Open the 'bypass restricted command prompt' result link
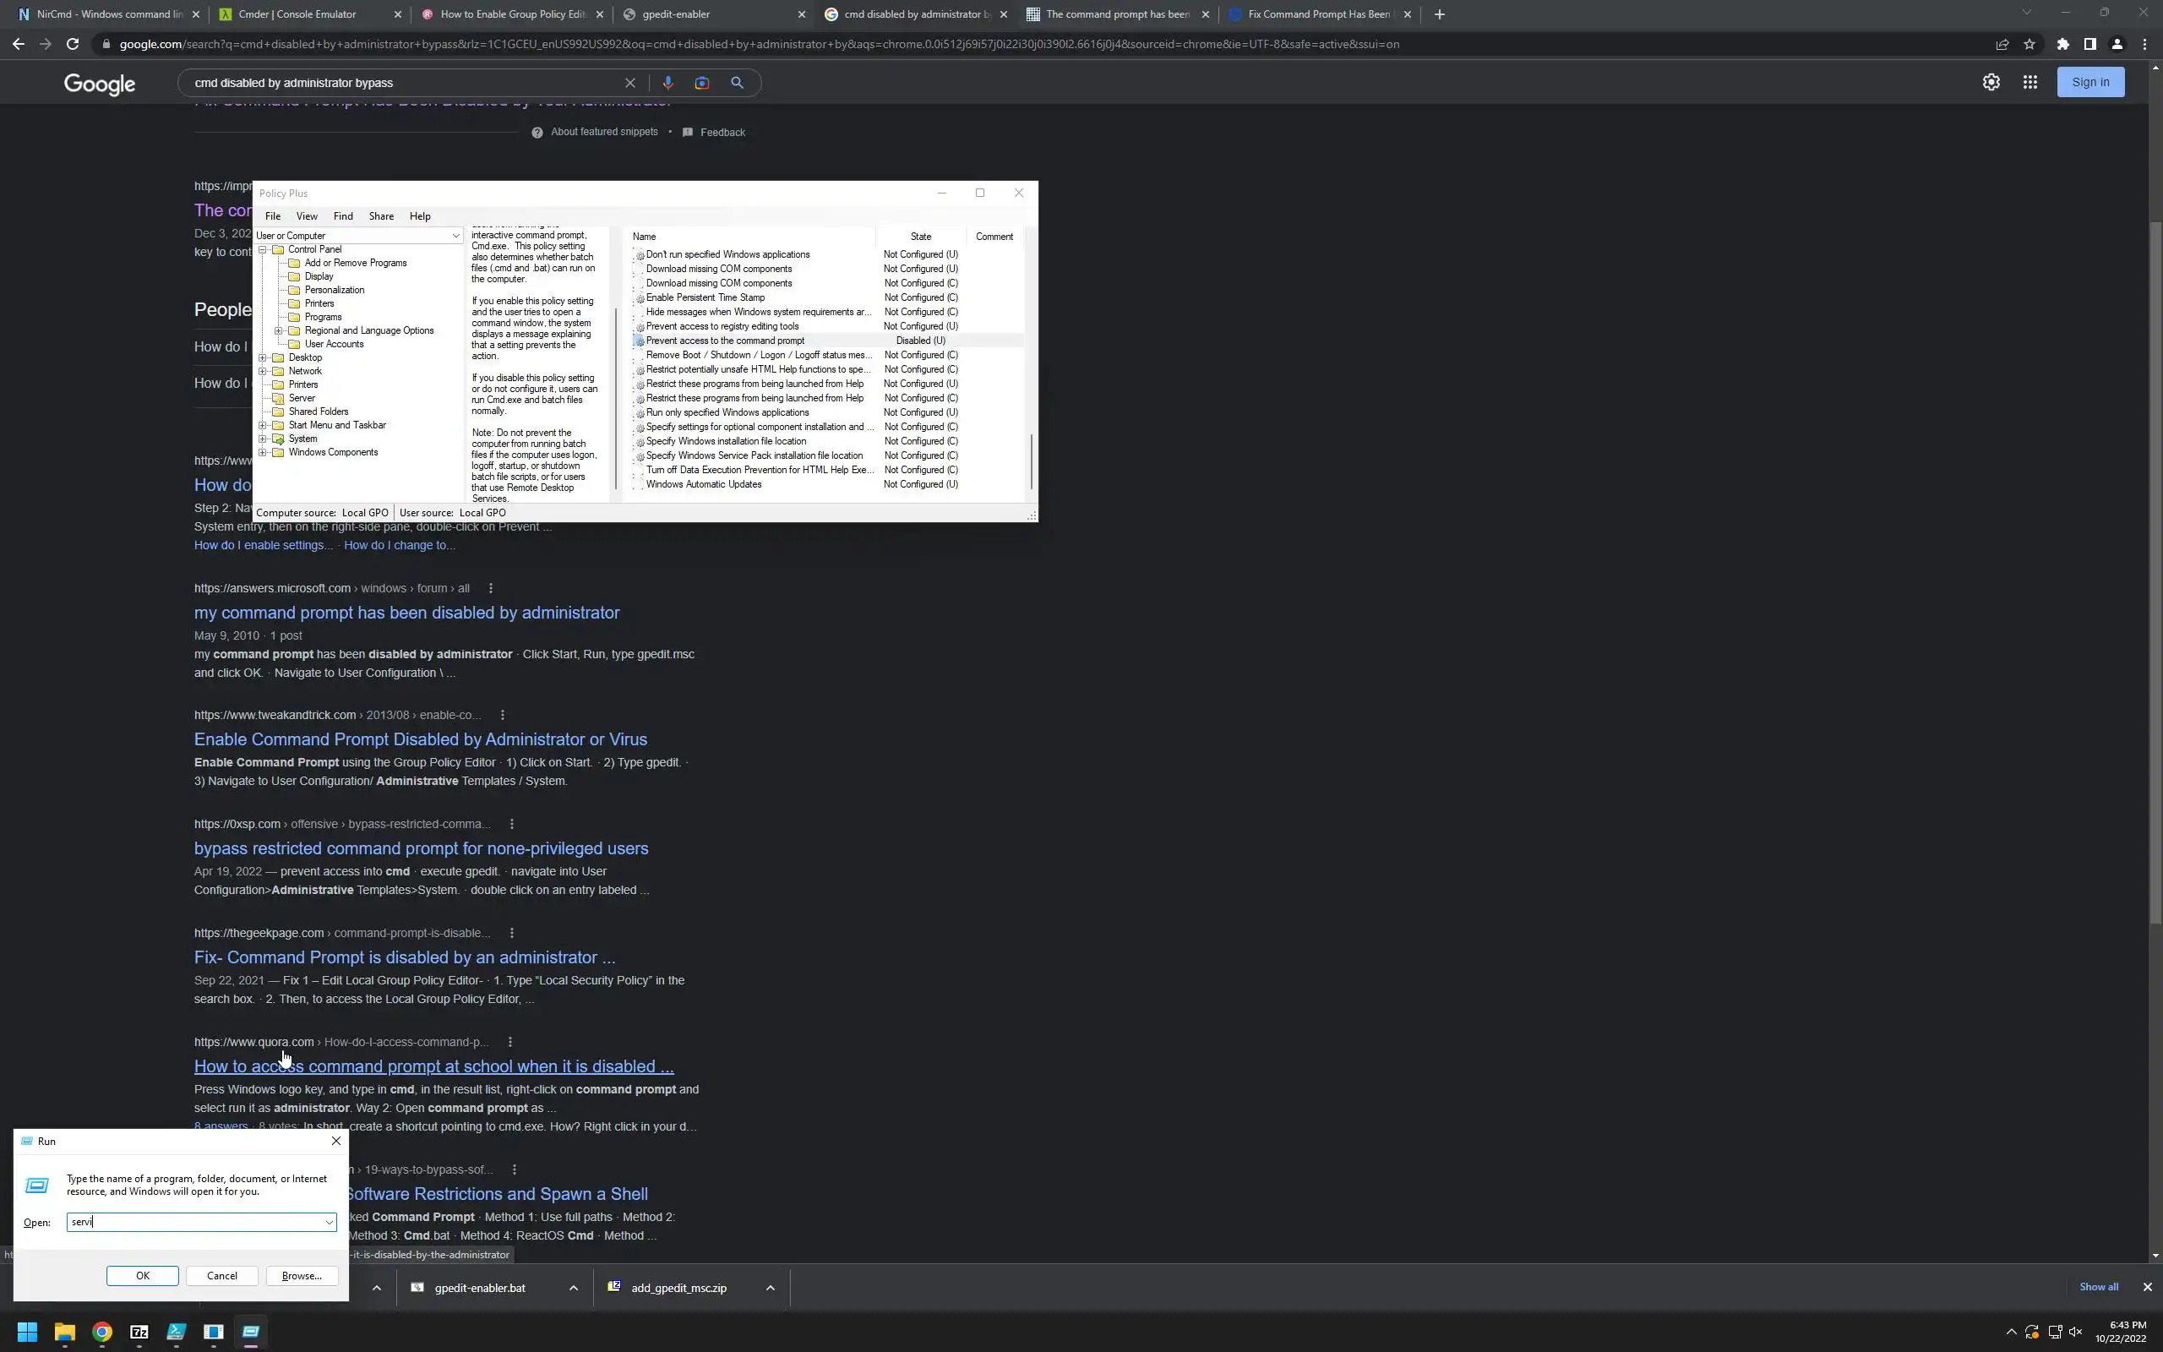2163x1352 pixels. point(421,848)
